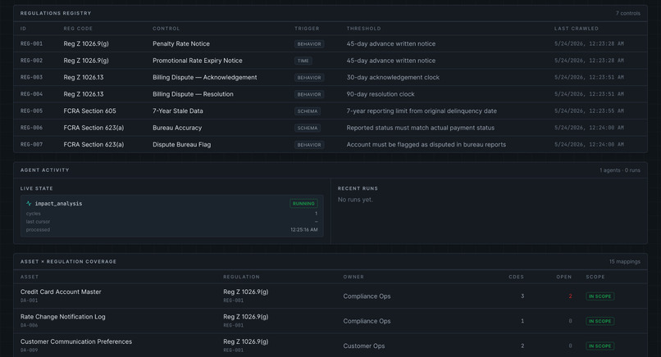Click the FCRA Section 605 reg code
This screenshot has width=661, height=357.
click(89, 111)
